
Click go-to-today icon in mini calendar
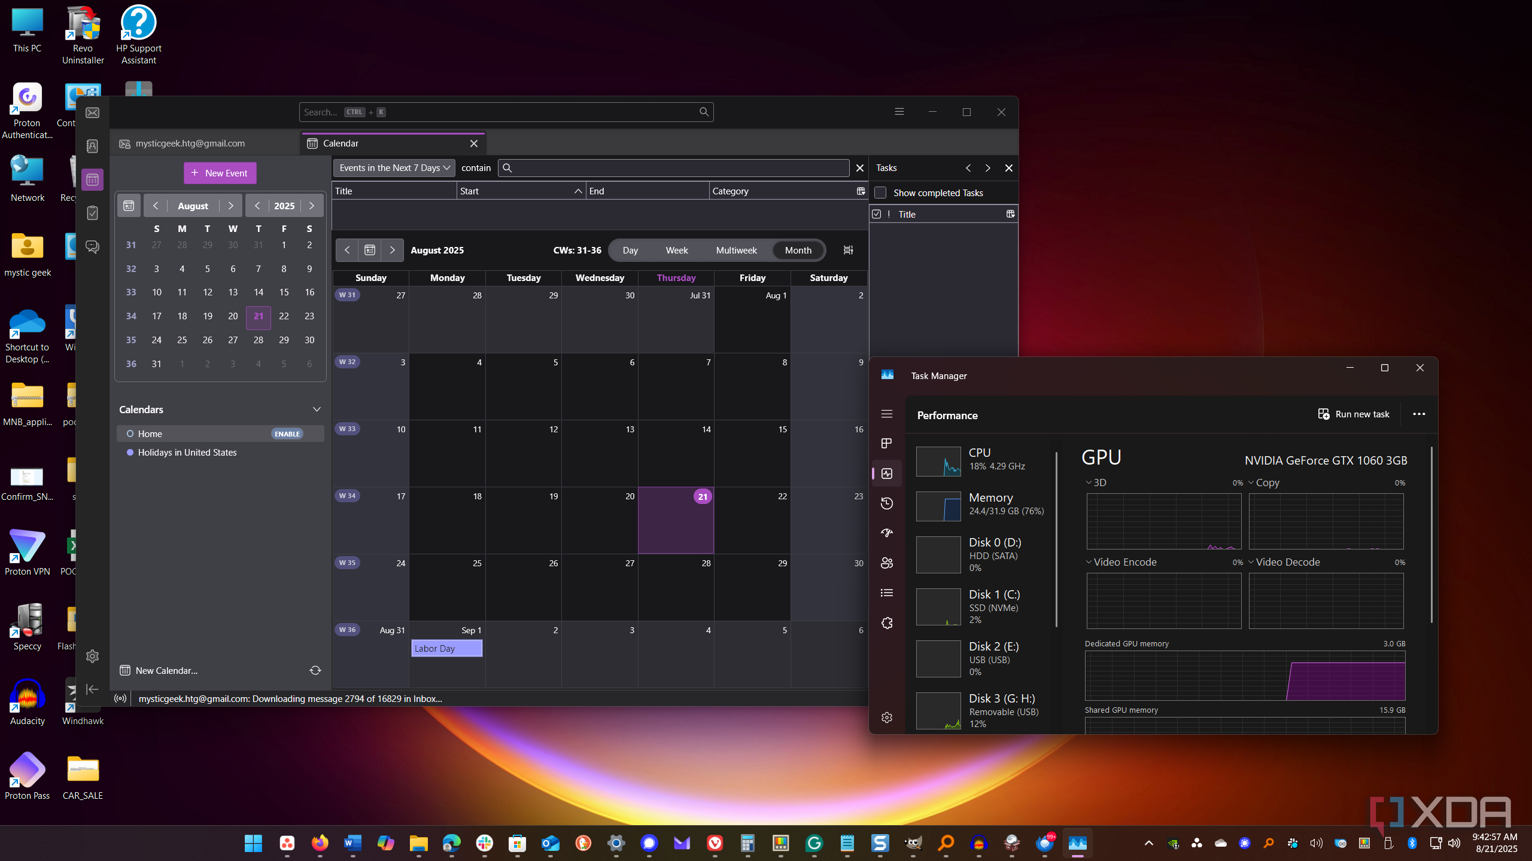[x=129, y=206]
